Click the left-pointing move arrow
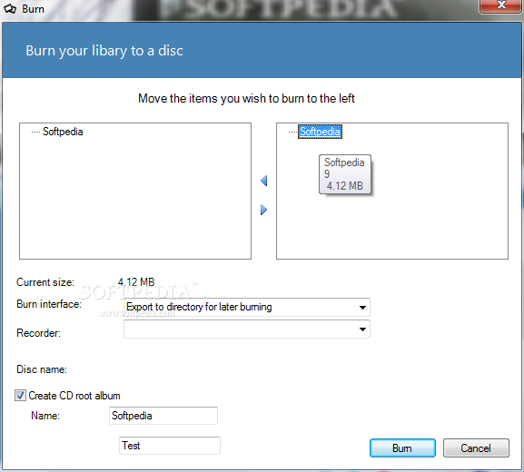Image resolution: width=524 pixels, height=472 pixels. point(263,181)
